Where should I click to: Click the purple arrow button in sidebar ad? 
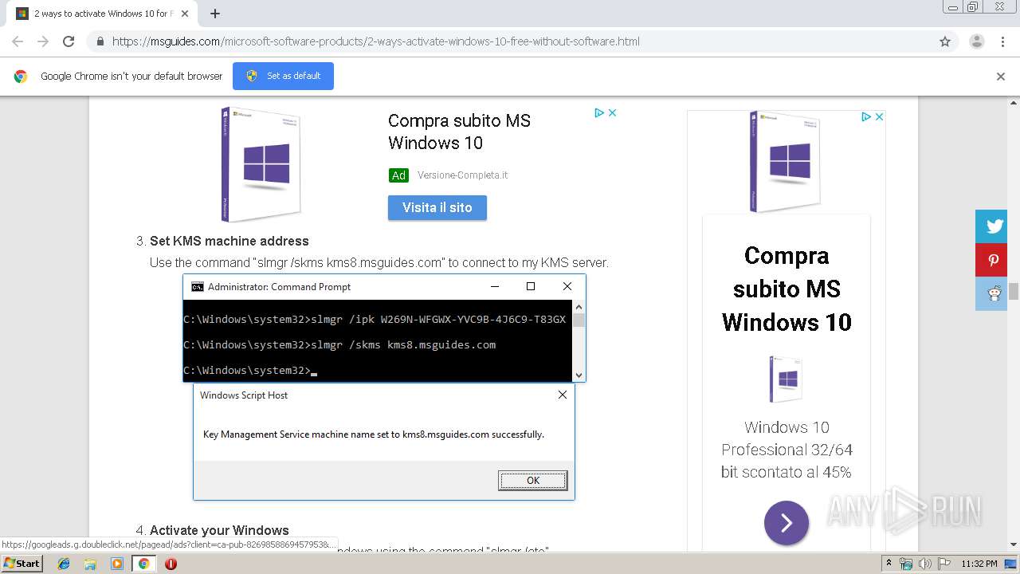click(x=787, y=523)
